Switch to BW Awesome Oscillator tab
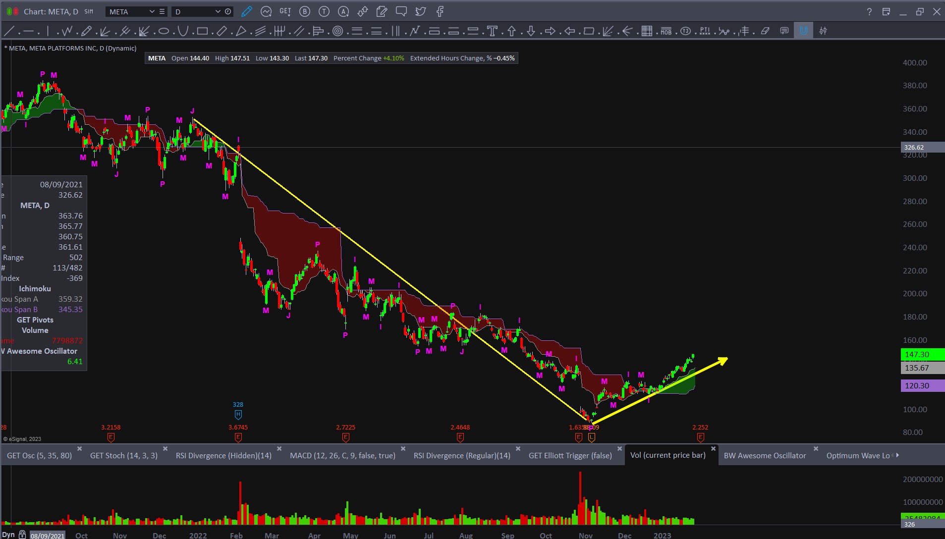Viewport: 945px width, 539px height. (765, 455)
